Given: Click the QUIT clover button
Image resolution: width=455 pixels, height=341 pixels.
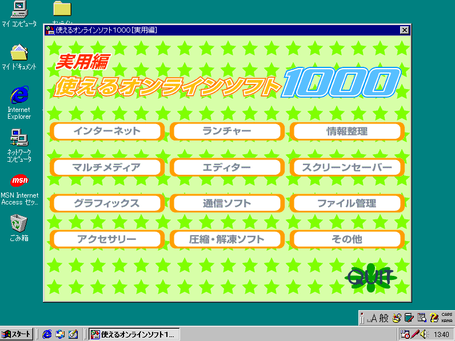Looking at the screenshot, I should point(371,278).
